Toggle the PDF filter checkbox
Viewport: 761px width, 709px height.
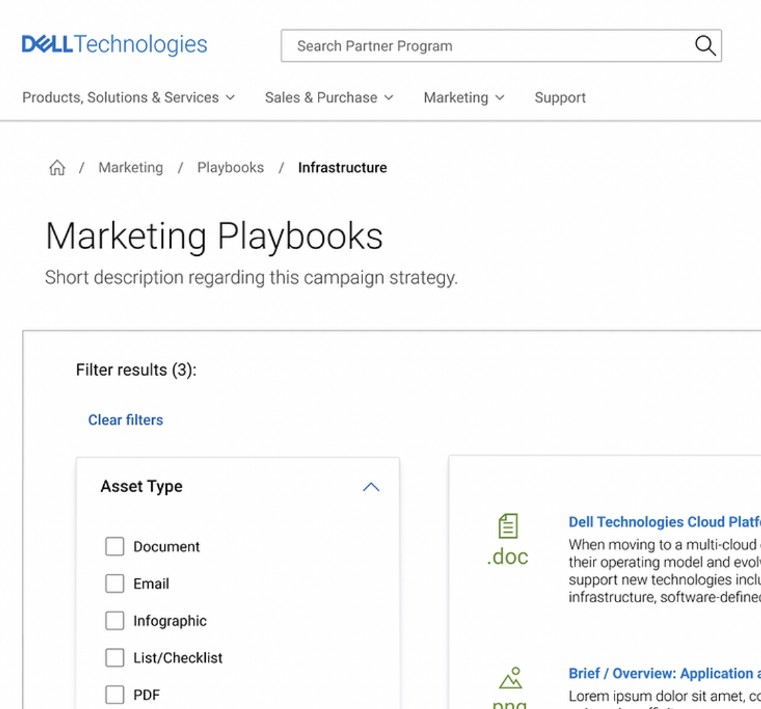tap(114, 695)
